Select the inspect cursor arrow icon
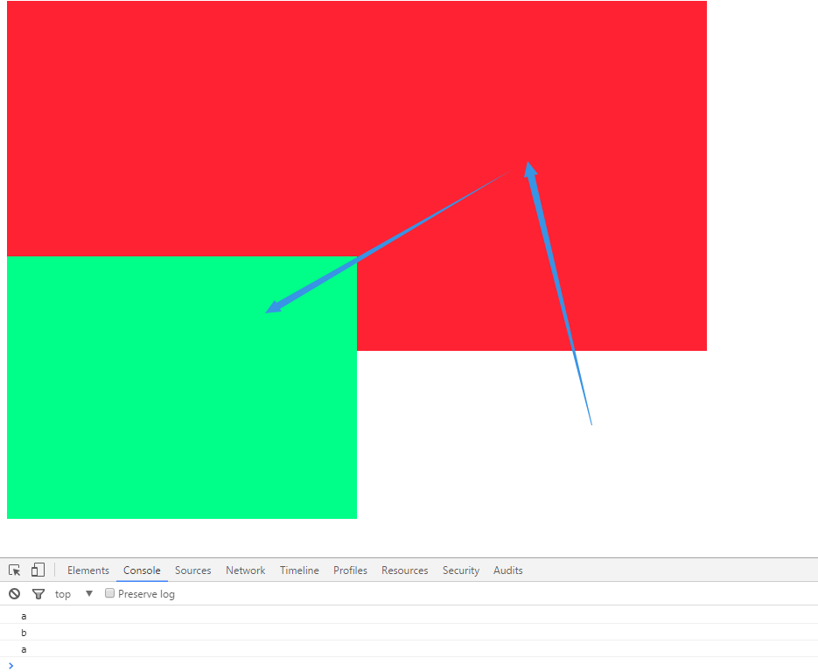 point(14,570)
